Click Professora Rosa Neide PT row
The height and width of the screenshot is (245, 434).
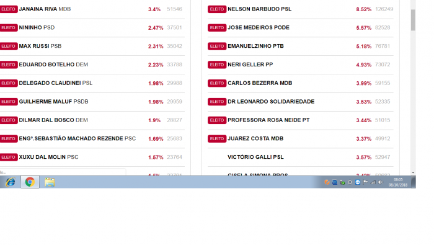click(x=300, y=120)
